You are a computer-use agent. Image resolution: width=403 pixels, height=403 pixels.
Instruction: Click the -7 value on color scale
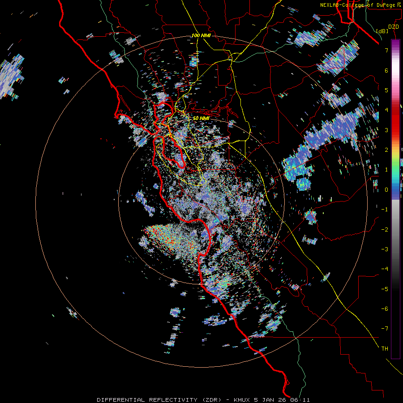coord(385,329)
